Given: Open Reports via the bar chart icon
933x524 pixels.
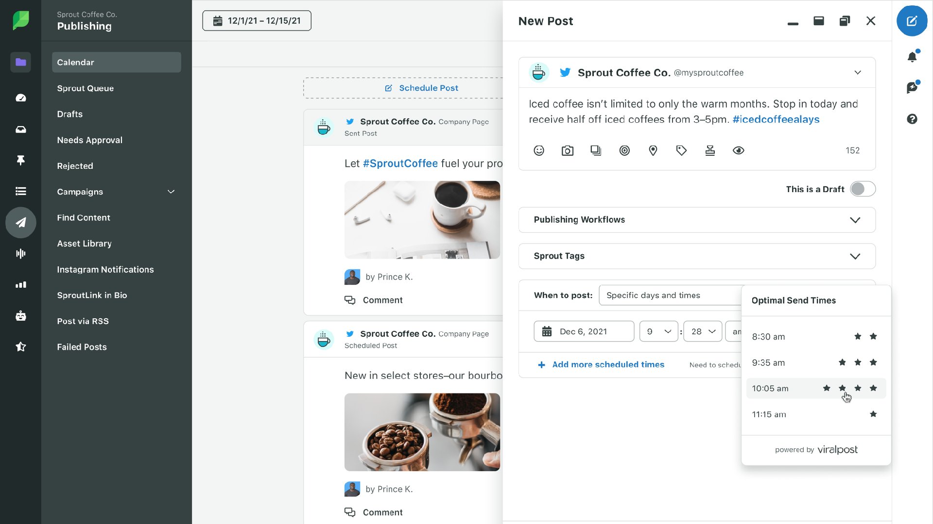Looking at the screenshot, I should point(20,284).
